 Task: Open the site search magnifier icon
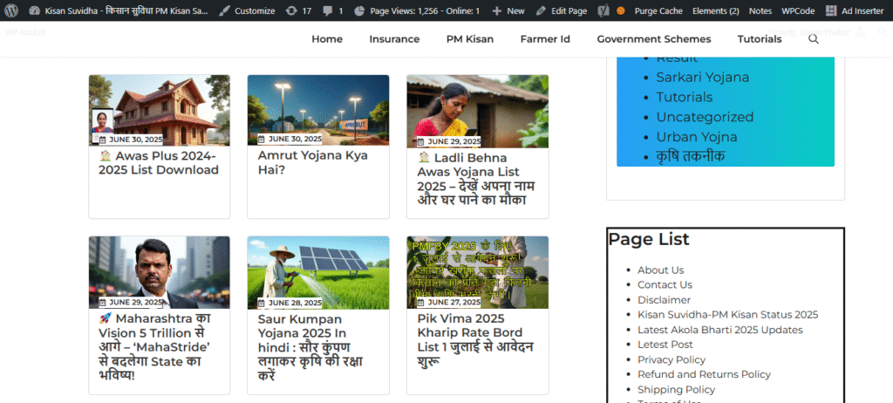click(x=814, y=38)
